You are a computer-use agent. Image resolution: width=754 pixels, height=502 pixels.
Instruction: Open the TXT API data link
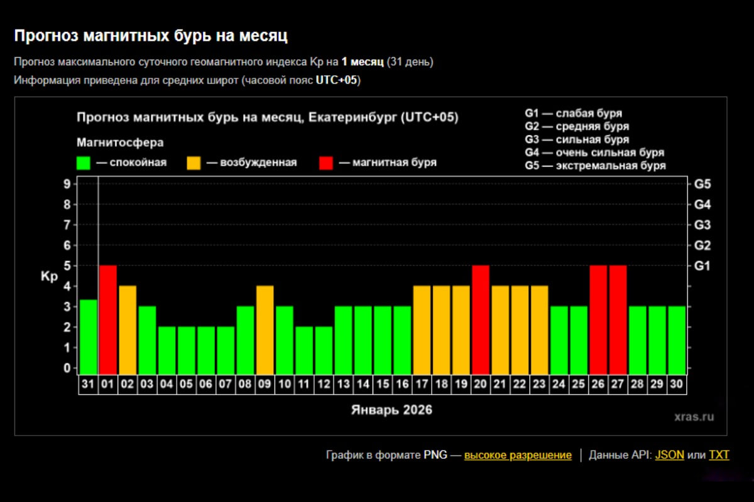[x=719, y=455]
